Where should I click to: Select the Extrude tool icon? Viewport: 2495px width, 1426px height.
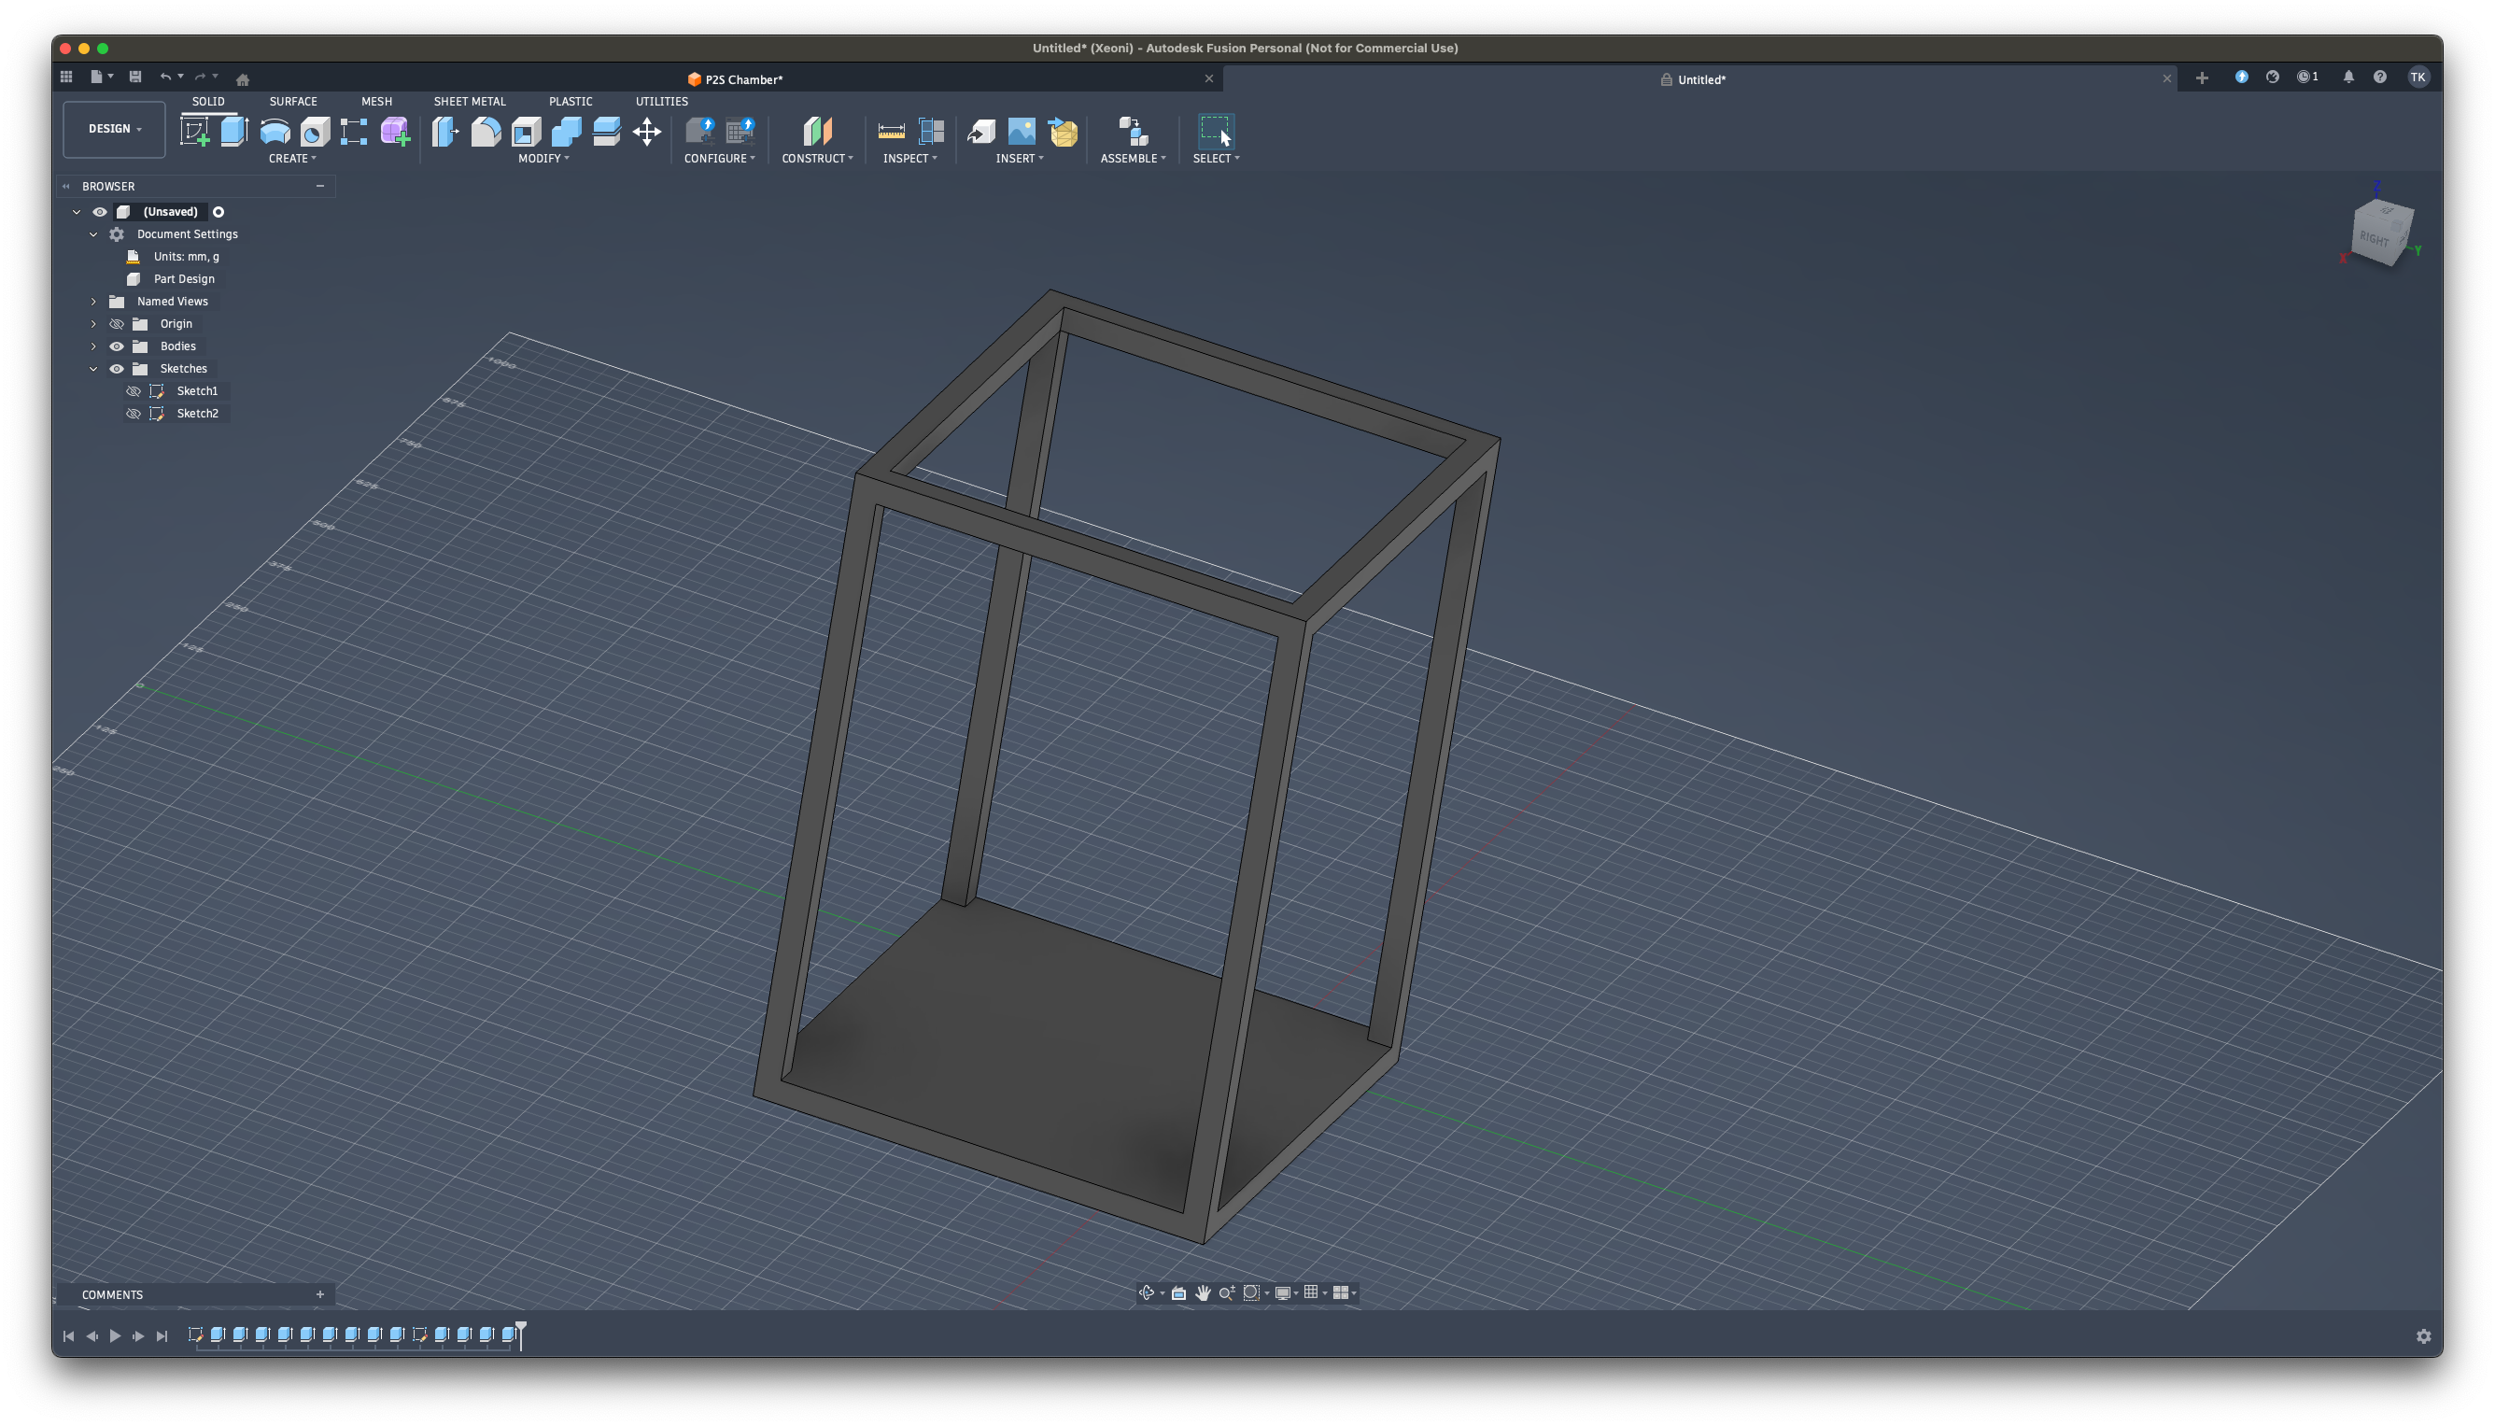pos(234,132)
